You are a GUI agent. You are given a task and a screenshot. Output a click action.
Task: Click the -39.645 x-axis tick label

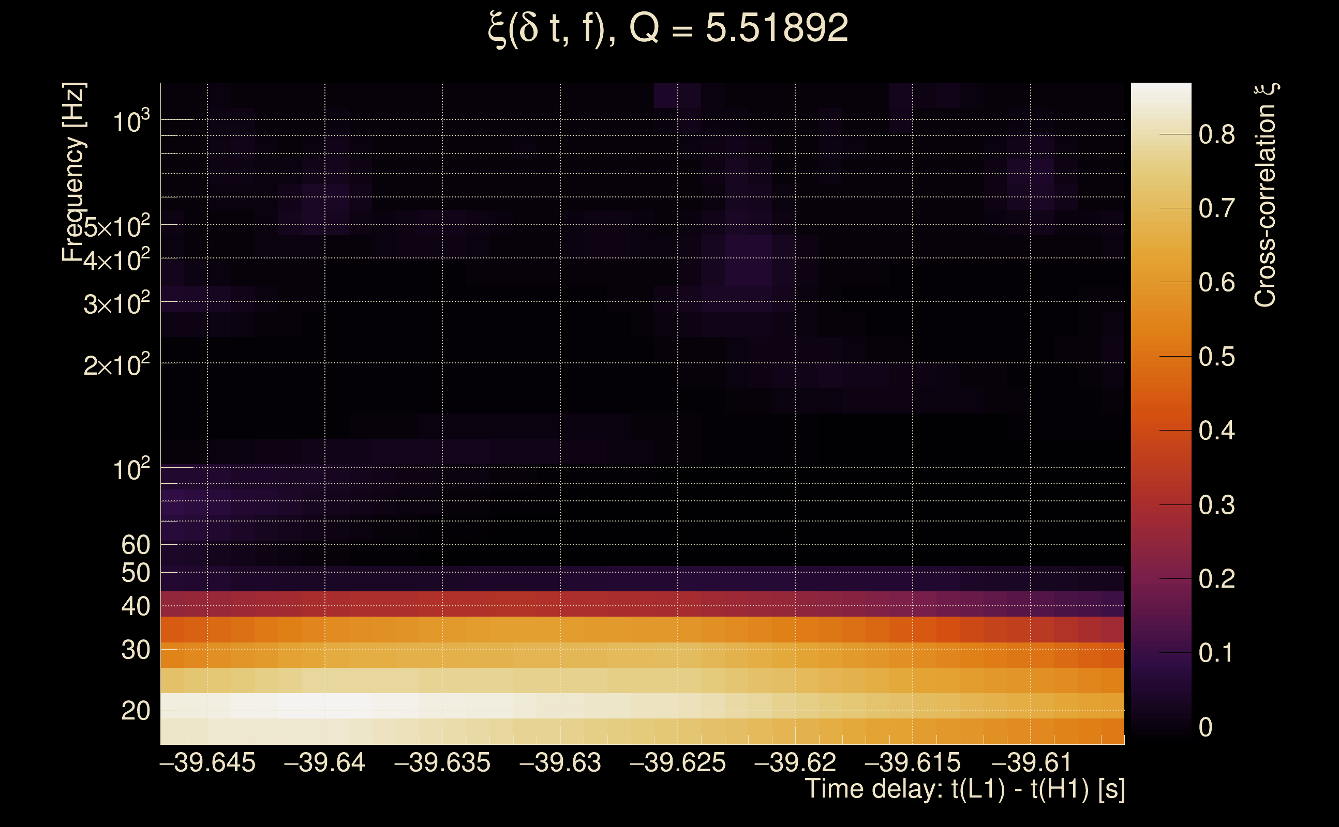tap(207, 763)
